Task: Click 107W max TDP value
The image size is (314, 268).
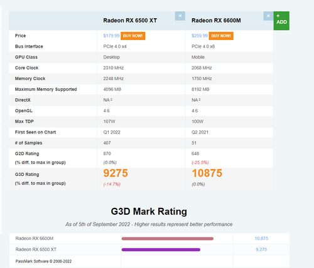Action: point(109,121)
